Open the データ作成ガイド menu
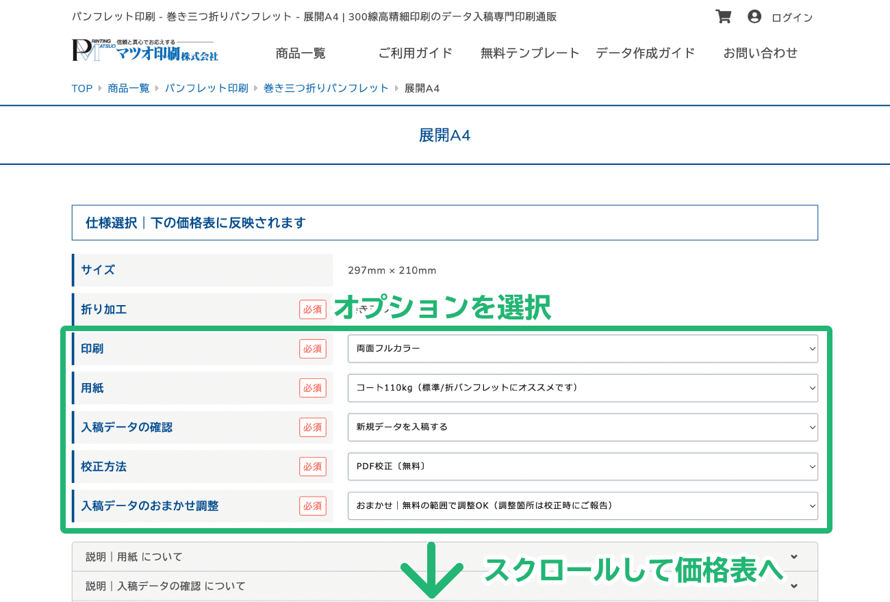 click(644, 53)
